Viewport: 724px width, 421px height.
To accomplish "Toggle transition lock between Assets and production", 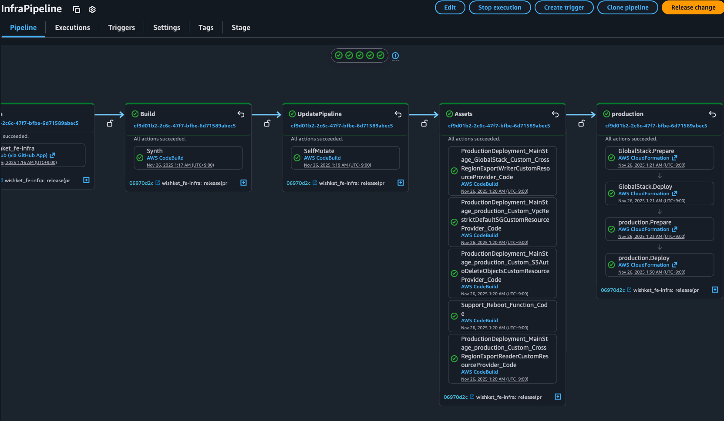I will coord(581,124).
